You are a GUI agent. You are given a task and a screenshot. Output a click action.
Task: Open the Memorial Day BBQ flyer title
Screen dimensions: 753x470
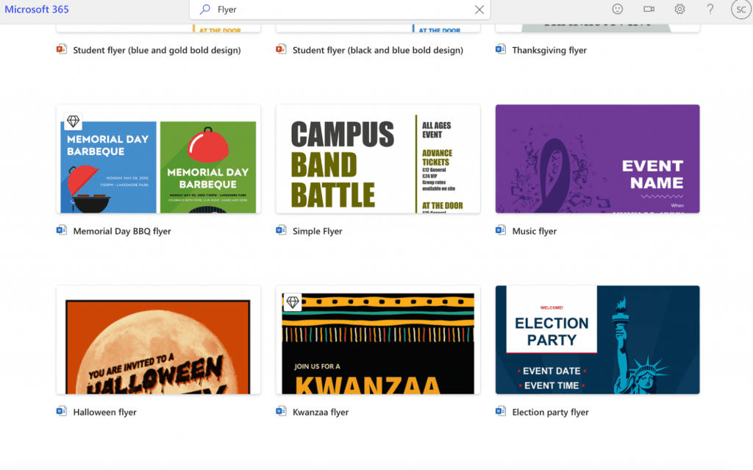122,231
